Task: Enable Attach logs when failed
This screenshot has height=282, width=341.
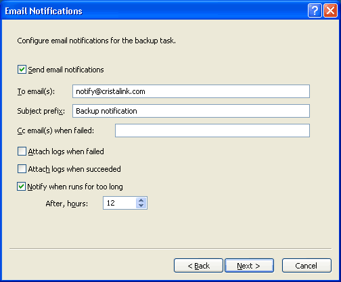Action: [22, 151]
